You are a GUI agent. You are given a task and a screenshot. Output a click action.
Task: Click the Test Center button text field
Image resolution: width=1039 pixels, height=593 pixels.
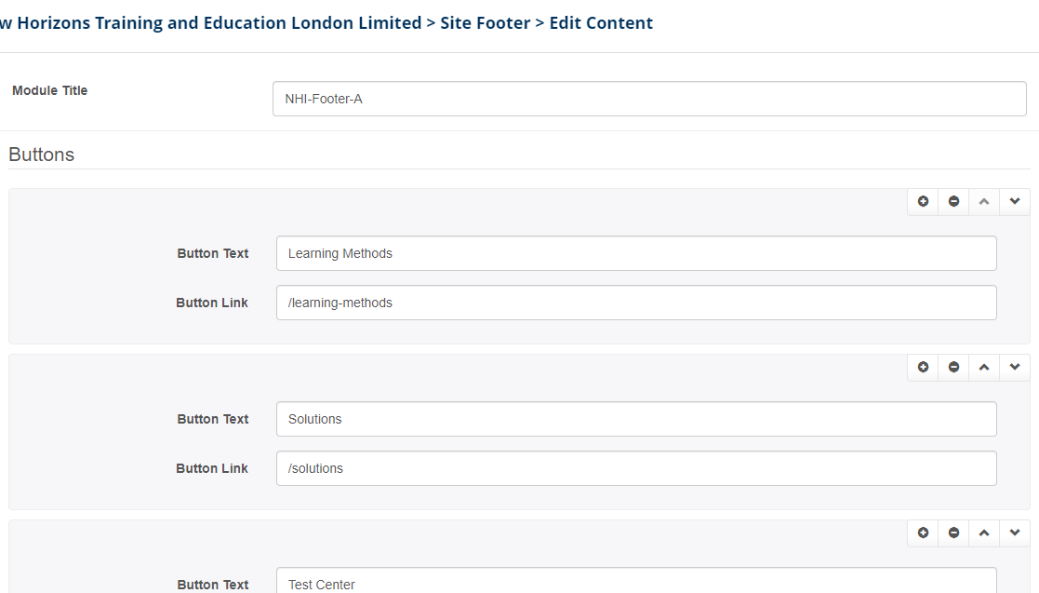click(x=635, y=582)
